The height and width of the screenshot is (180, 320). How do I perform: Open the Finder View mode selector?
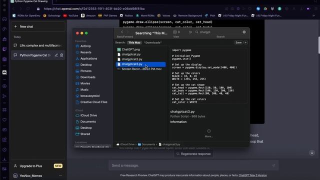pos(176,32)
